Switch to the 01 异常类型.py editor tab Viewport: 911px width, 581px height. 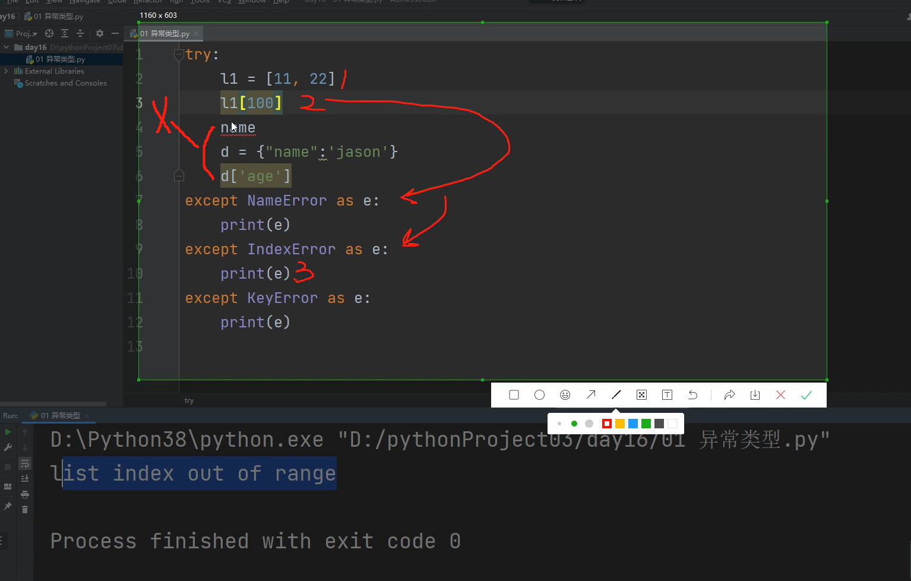164,34
